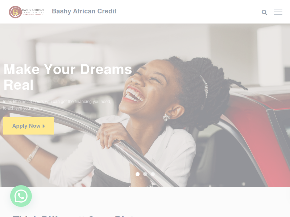Switch to the second carousel slide dot
This screenshot has width=290, height=217.
click(145, 174)
